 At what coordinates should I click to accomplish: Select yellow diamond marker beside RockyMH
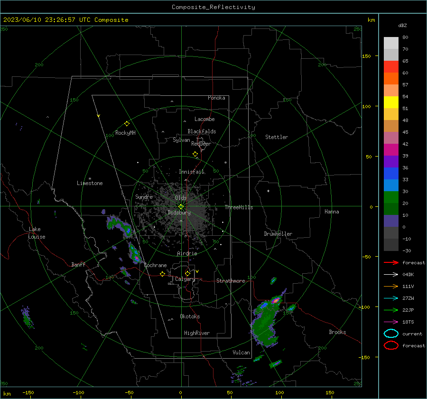click(x=127, y=124)
